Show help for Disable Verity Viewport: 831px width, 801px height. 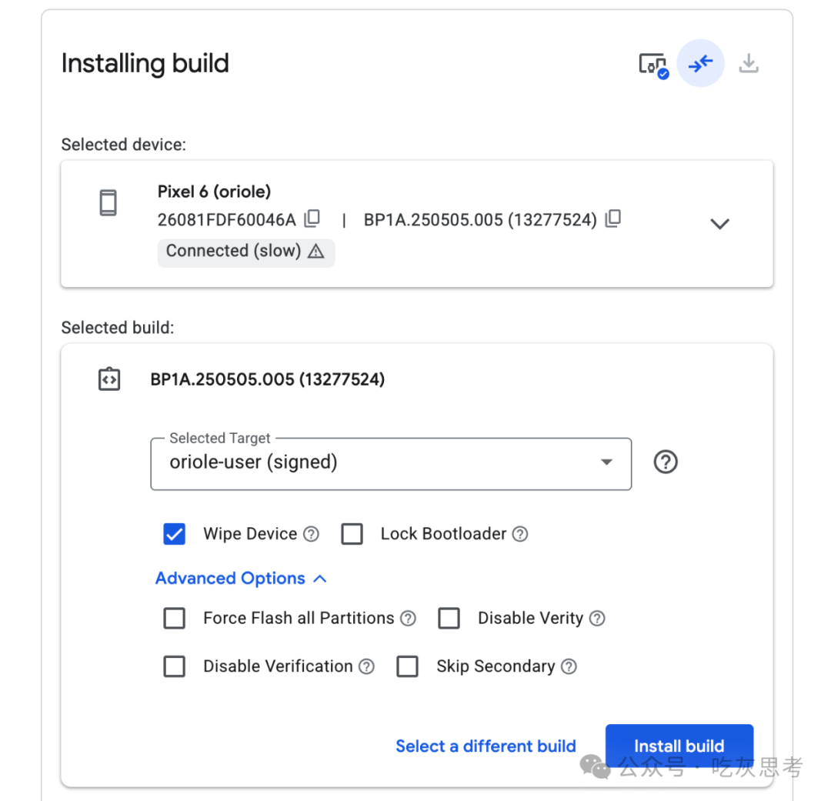597,618
